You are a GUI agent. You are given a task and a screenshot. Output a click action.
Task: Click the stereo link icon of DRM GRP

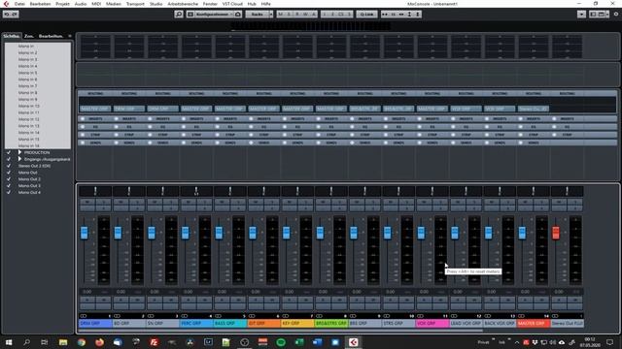(x=84, y=316)
